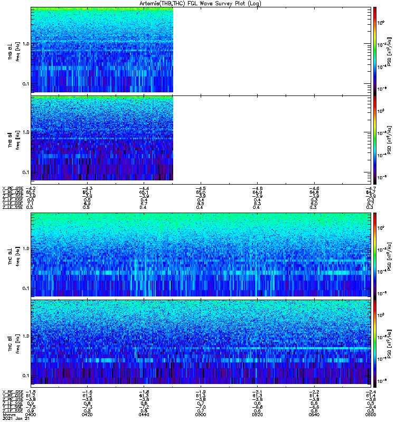
Task: Click the '1.0' frequency tick of the THB B⊥ panel
Action: pos(26,44)
